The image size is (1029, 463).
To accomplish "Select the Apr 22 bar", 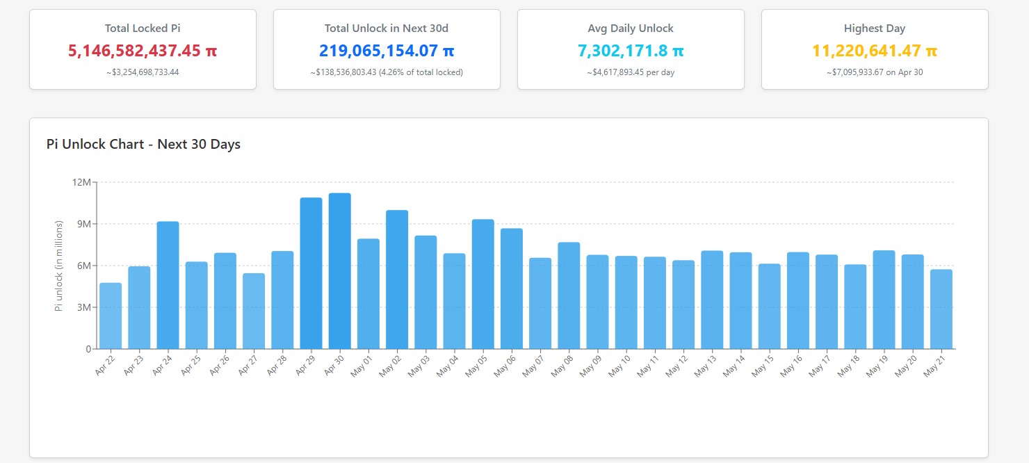I will (x=111, y=316).
